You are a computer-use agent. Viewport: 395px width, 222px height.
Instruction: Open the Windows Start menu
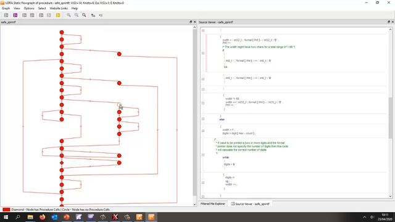[6, 217]
